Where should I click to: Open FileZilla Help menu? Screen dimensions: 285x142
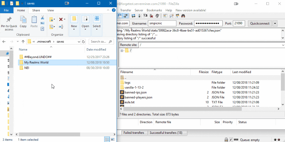169,10
